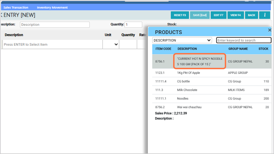
Task: Click the Quantity input box
Action: 133,25
